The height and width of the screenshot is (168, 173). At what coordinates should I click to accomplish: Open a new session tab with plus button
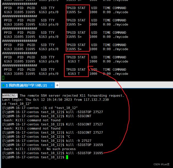[x=57, y=85]
